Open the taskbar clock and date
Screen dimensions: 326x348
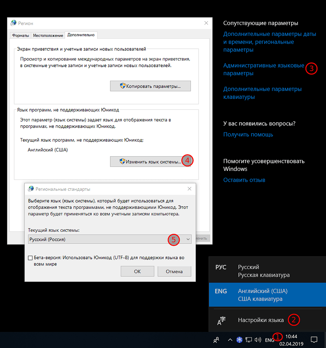(x=291, y=340)
